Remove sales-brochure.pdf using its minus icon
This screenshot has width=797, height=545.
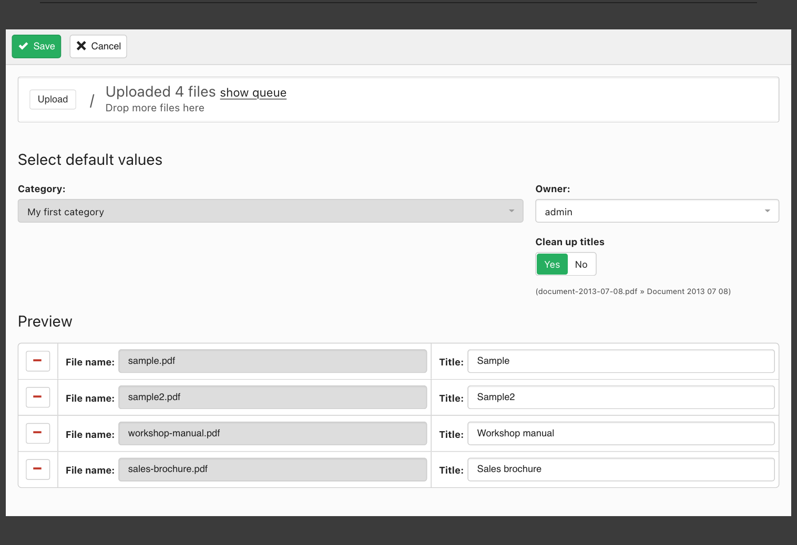(x=38, y=469)
